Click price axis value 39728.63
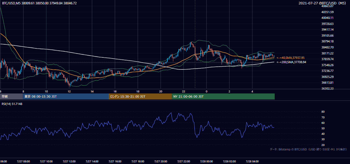This screenshot has width=350, height=164. pyautogui.click(x=327, y=24)
